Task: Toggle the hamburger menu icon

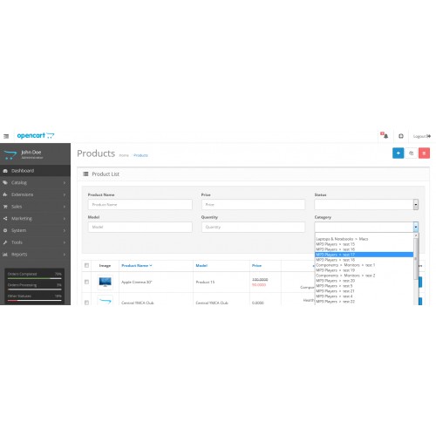Action: tap(6, 136)
